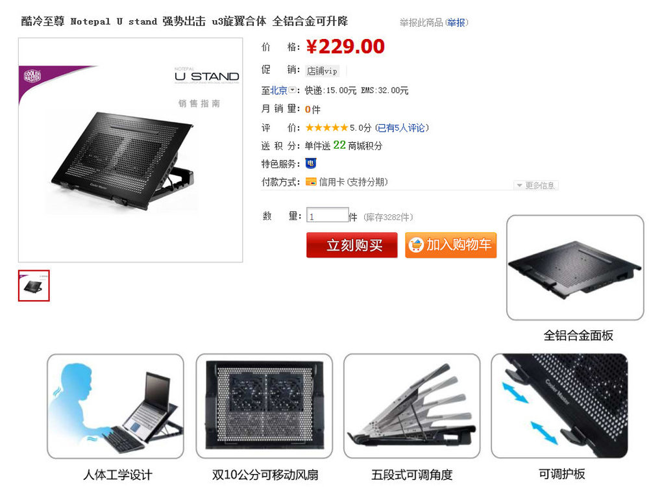This screenshot has width=649, height=487.
Task: Open the full aluminum alloy panel image
Action: click(575, 268)
